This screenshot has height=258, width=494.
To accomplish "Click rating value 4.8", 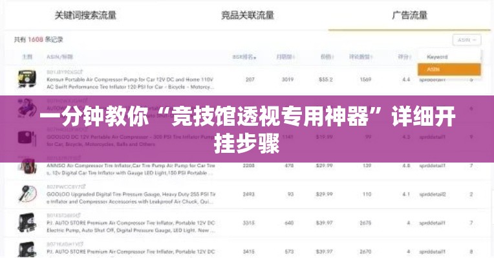I will click(406, 165).
